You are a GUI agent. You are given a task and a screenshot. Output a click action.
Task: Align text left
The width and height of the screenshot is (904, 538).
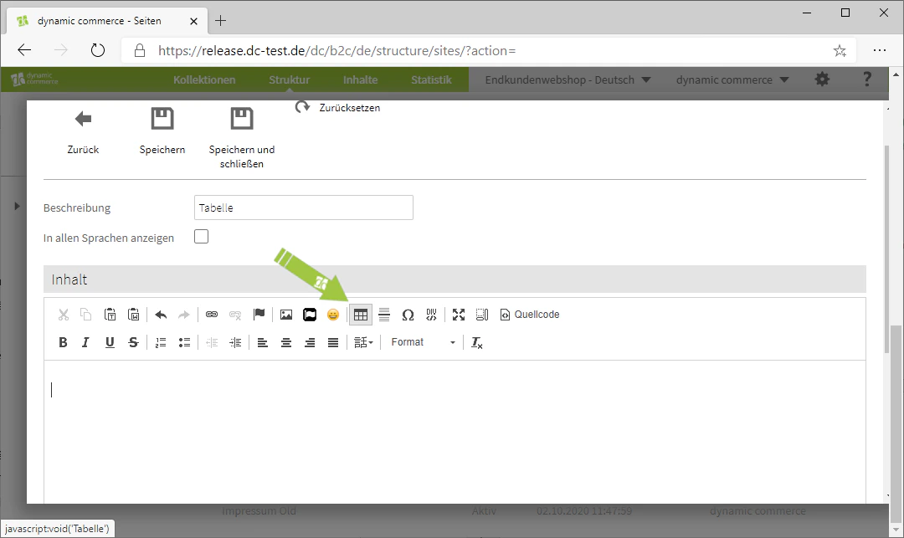tap(262, 343)
